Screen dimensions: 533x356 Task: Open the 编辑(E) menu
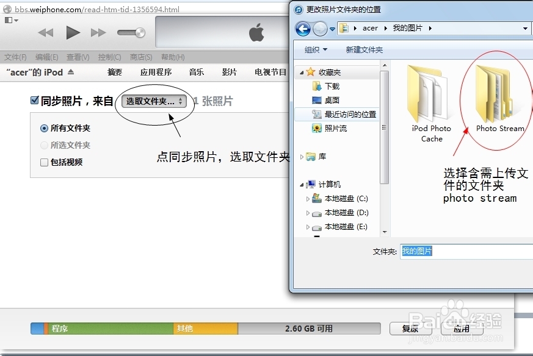pyautogui.click(x=46, y=57)
